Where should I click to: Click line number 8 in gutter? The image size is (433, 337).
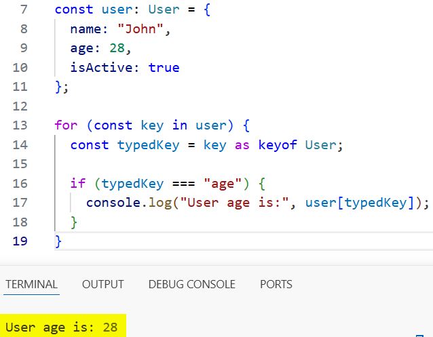[24, 29]
